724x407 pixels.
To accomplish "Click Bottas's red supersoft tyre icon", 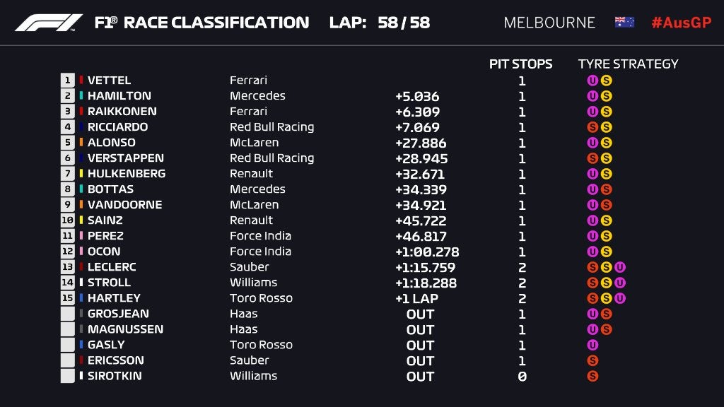I will [x=607, y=189].
